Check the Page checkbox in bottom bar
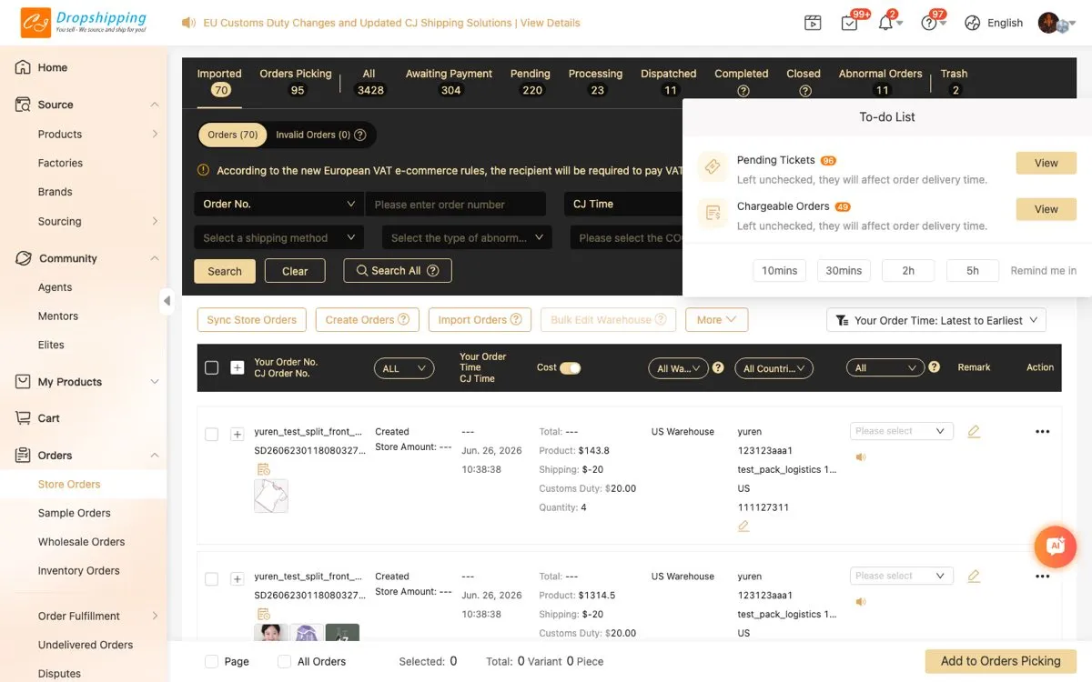The width and height of the screenshot is (1092, 682). pos(211,661)
